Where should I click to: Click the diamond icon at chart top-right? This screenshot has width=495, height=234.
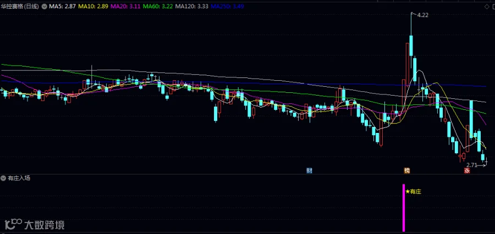(x=487, y=7)
